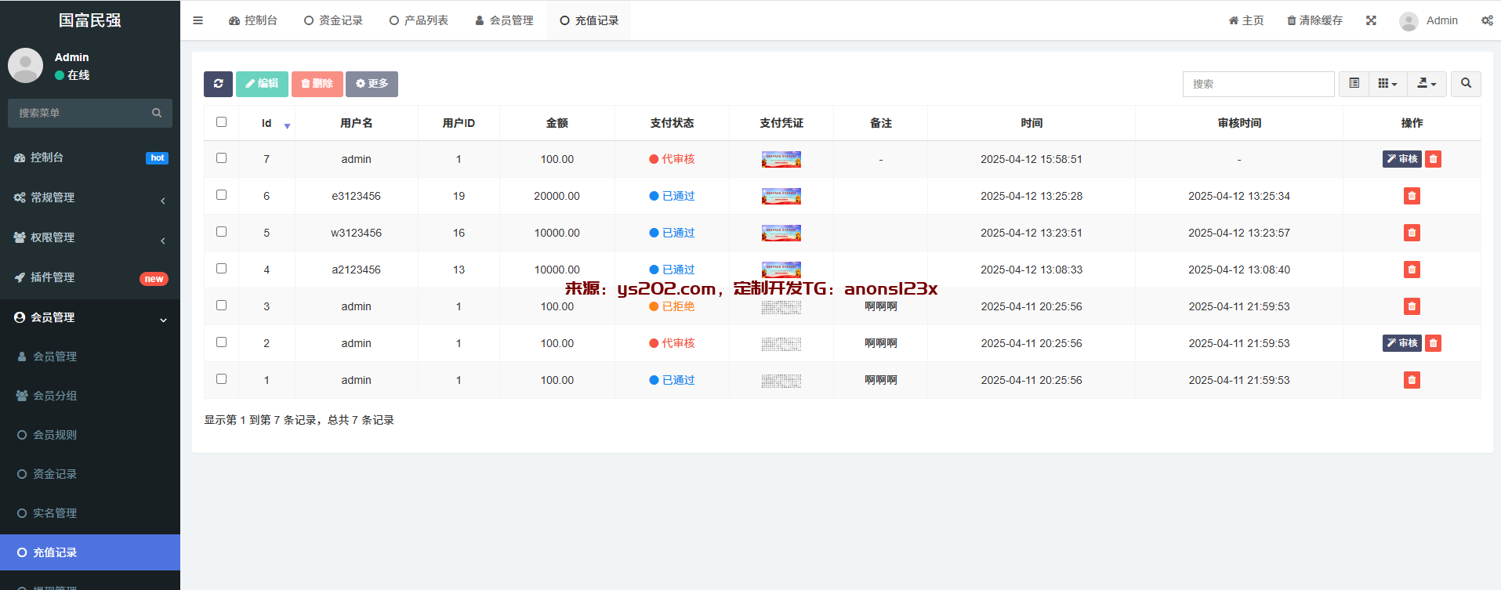The height and width of the screenshot is (590, 1501).
Task: Switch to the 产品列表 tab
Action: point(419,20)
